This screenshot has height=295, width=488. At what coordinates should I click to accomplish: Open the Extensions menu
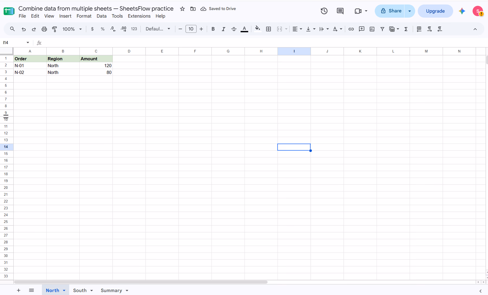139,16
